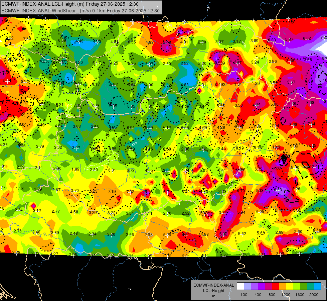The width and height of the screenshot is (327, 301).
Task: Click the 'WindShear_ (m/s) 0-1km' header line
Action: [x=80, y=11]
